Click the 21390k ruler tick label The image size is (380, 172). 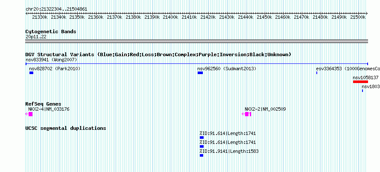[x=152, y=17]
